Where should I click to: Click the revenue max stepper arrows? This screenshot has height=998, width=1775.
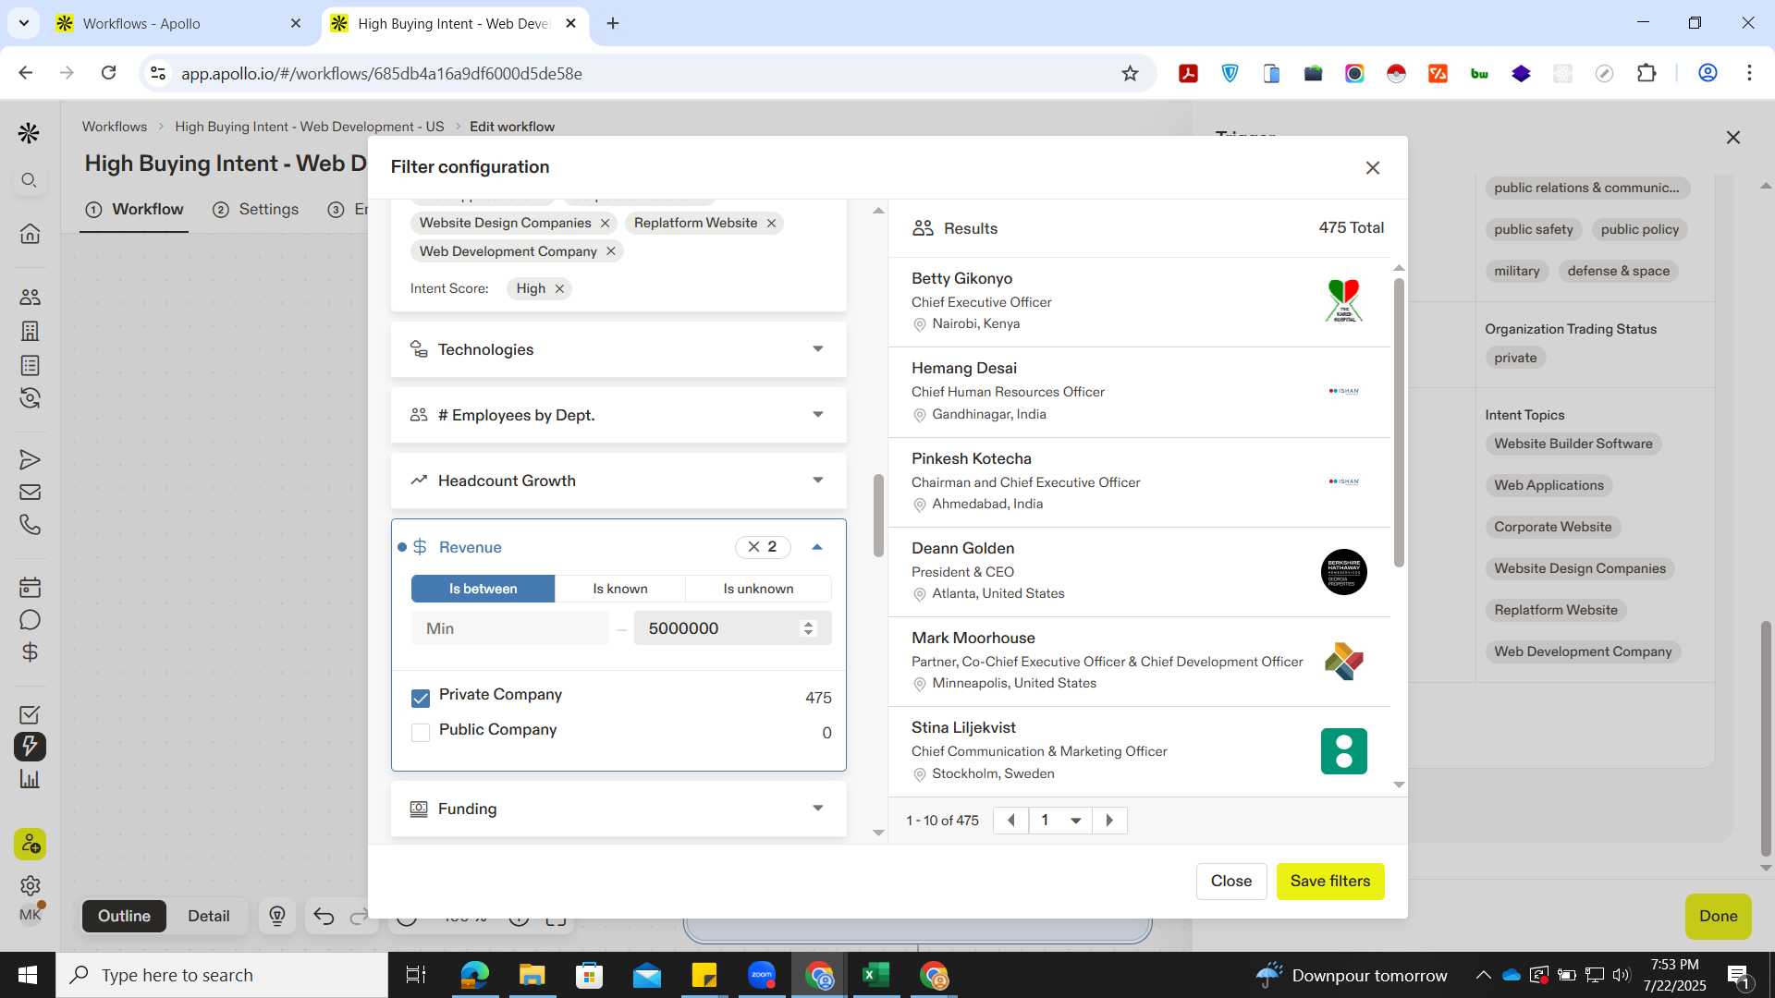pos(808,628)
